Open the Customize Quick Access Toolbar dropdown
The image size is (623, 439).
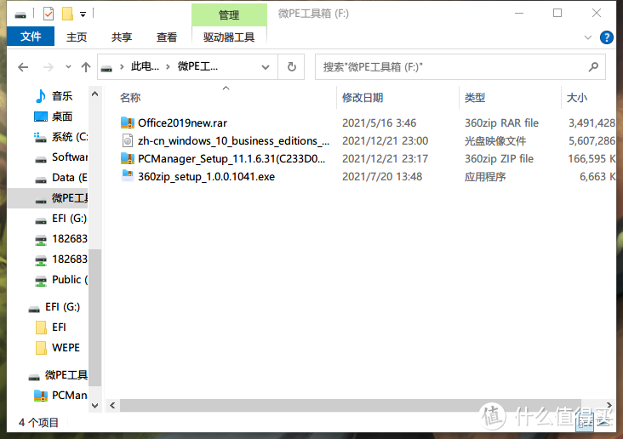(x=83, y=14)
